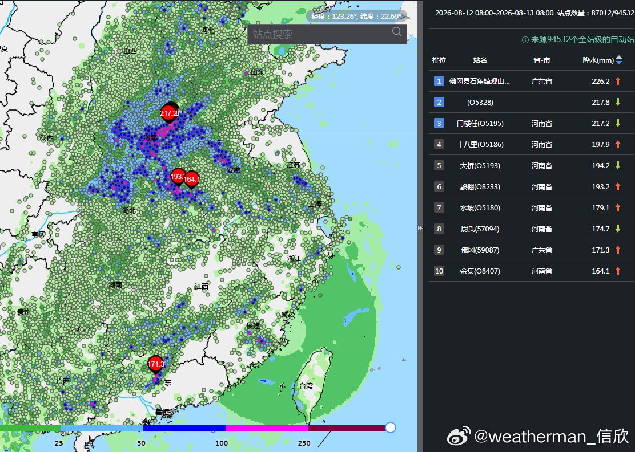Click the rank badge number 3

point(439,123)
